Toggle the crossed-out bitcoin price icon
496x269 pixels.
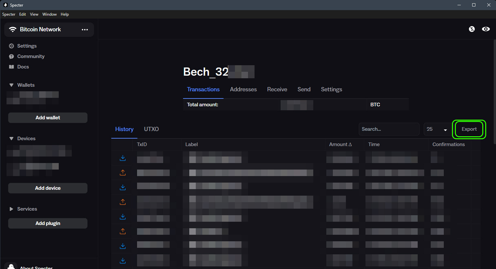[x=472, y=29]
